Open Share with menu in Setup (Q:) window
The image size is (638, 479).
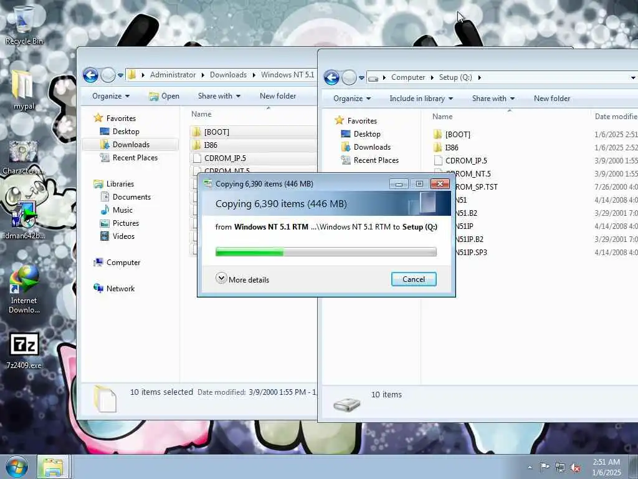click(x=493, y=99)
